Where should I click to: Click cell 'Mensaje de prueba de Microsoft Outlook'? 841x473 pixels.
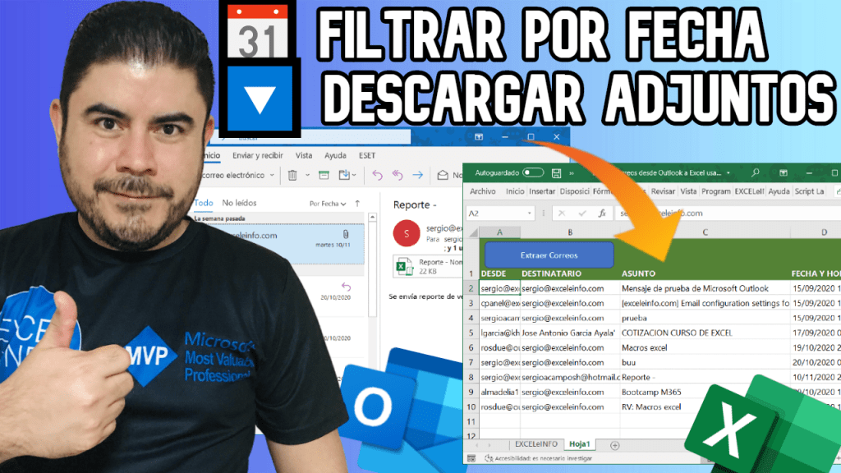705,288
